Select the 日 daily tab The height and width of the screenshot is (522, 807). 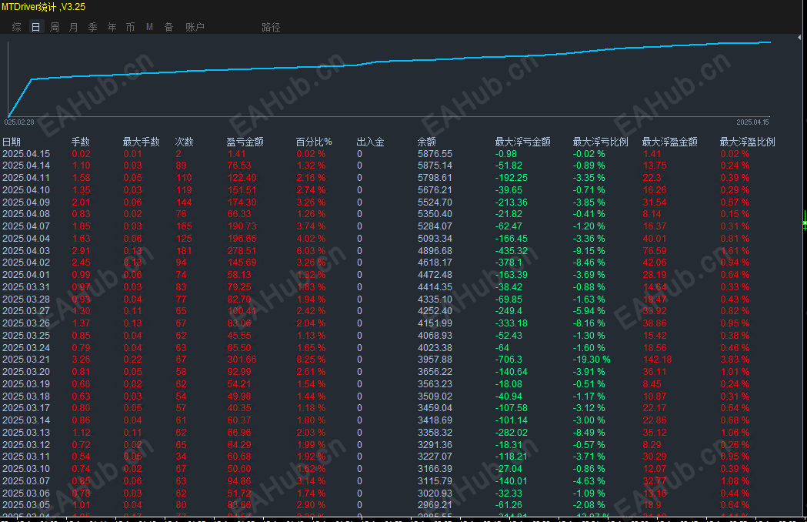pos(35,27)
